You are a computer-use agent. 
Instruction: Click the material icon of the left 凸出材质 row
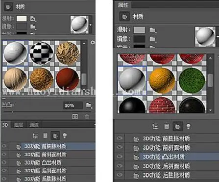point(19,163)
